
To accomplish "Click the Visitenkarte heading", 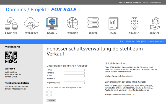I will pos(12,47).
